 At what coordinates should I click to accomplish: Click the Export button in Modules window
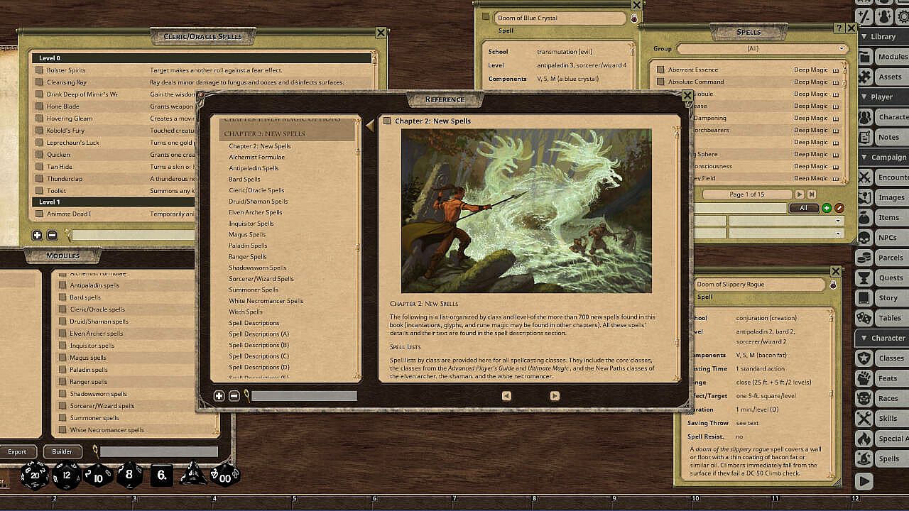click(x=17, y=451)
